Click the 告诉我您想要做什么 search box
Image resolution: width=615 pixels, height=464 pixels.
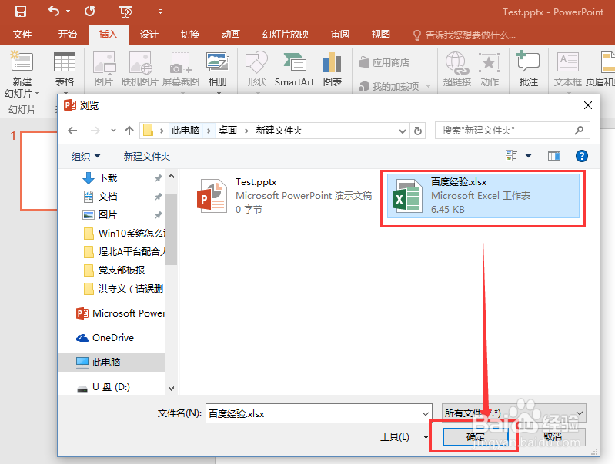pos(464,35)
